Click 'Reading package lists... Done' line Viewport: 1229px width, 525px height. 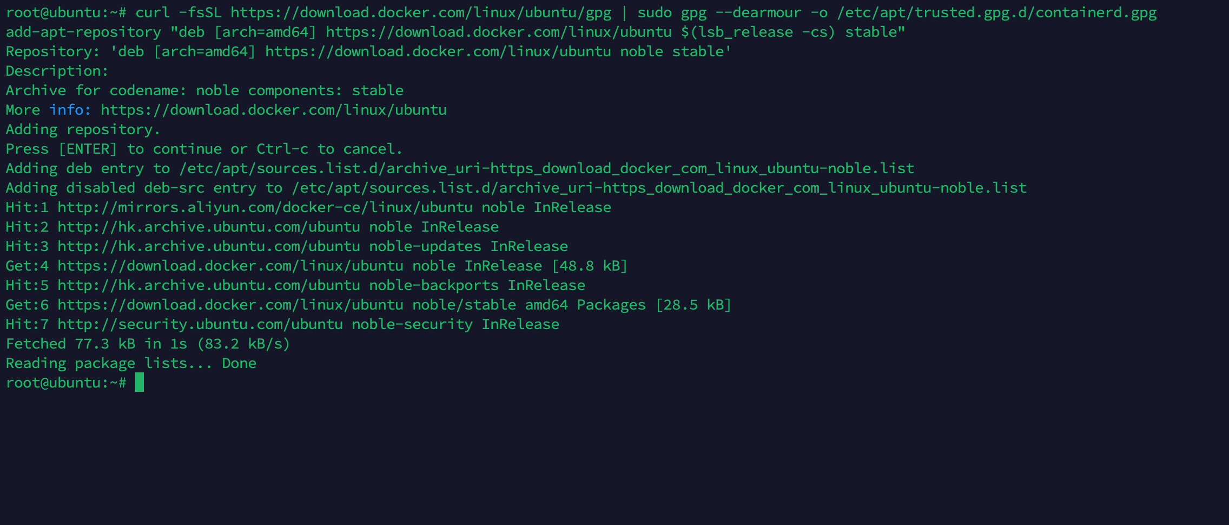coord(131,363)
